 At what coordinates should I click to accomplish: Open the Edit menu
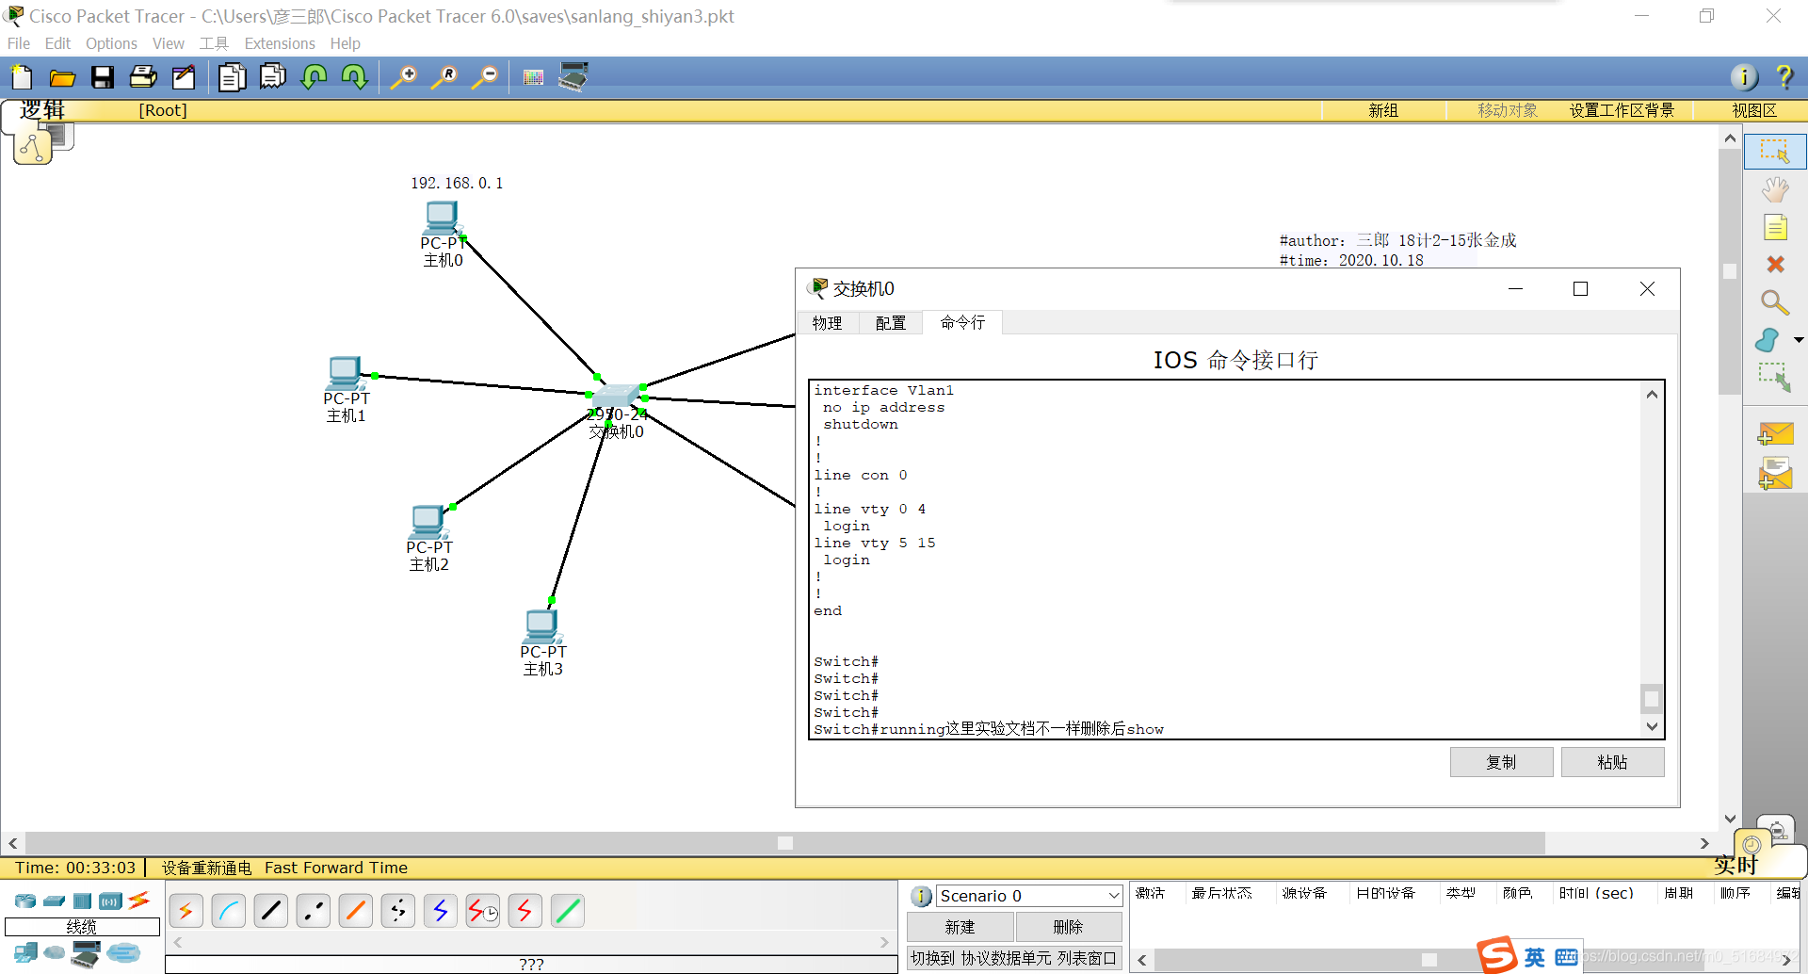click(57, 43)
